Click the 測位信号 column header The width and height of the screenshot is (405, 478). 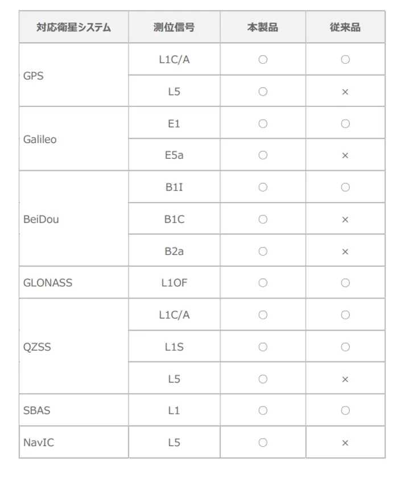tap(174, 27)
